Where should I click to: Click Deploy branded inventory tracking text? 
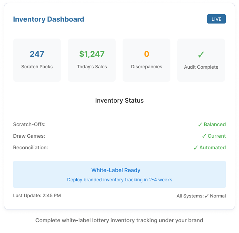click(119, 180)
